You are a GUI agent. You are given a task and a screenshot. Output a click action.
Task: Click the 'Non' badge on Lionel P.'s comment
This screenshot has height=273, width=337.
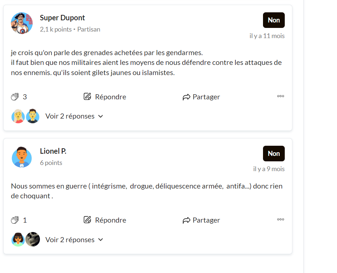click(274, 154)
